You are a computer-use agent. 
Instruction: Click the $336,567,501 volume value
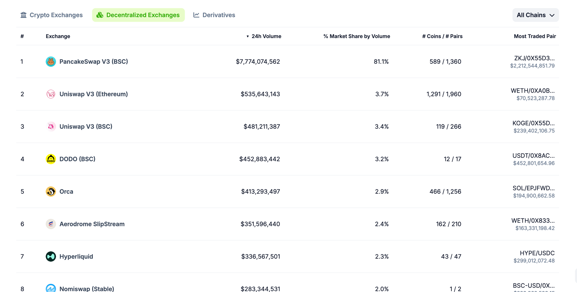[261, 257]
